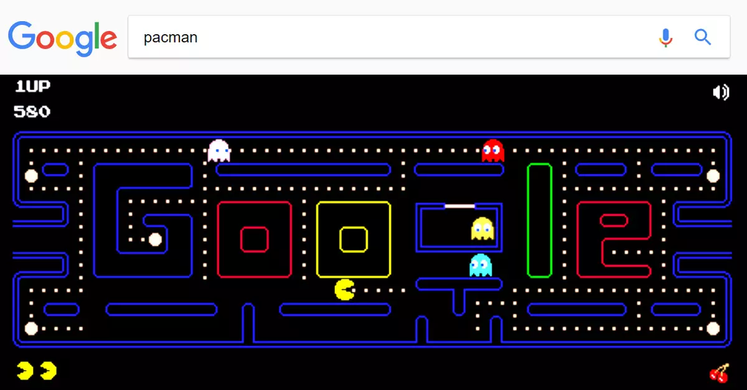Click the bottom-right power pellet
This screenshot has height=390, width=747.
(713, 328)
